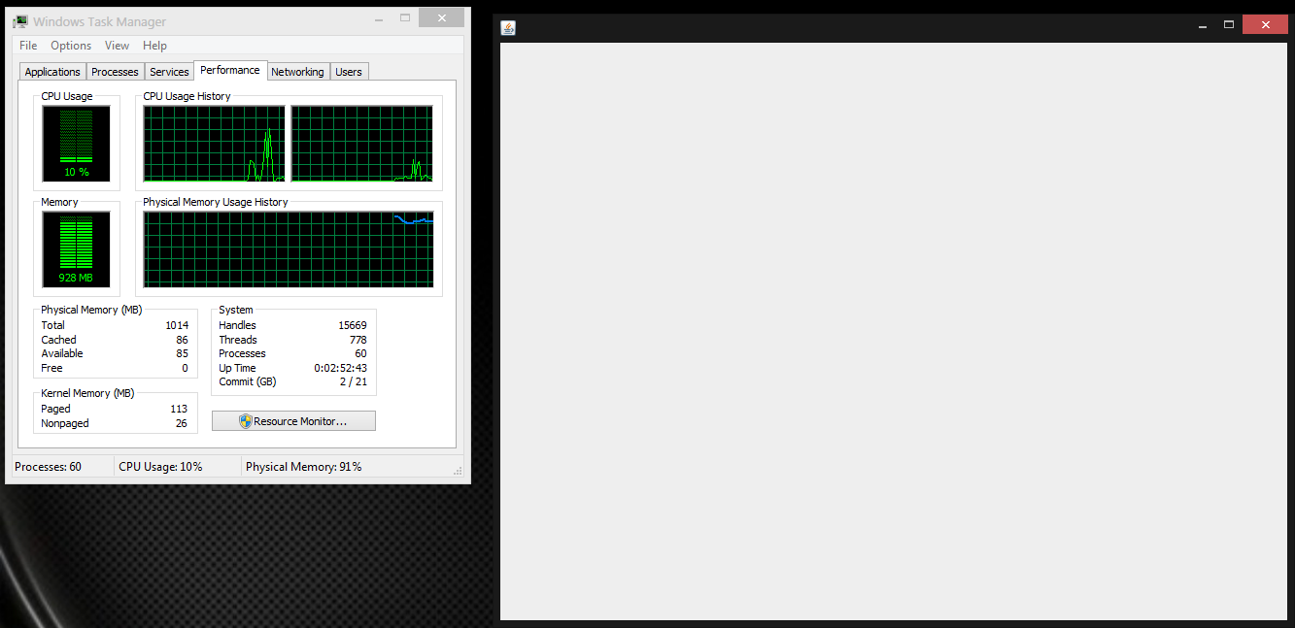Maximize the Windows Task Manager window
This screenshot has height=628, width=1295.
tap(404, 18)
